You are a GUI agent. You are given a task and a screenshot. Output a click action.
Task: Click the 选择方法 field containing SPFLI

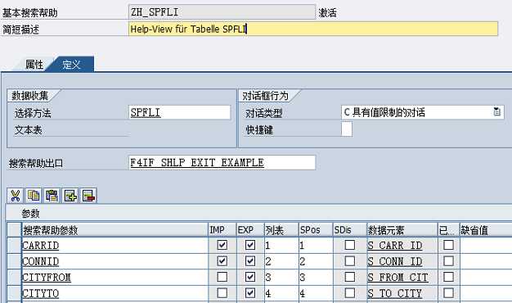point(180,112)
